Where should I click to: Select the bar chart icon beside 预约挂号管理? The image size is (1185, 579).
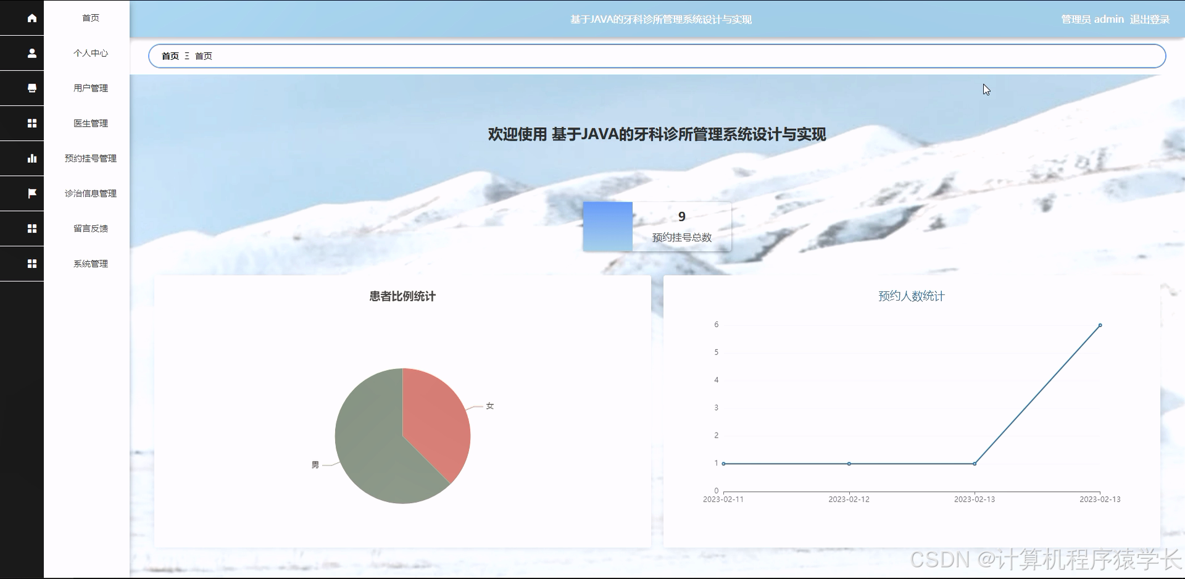pyautogui.click(x=31, y=158)
